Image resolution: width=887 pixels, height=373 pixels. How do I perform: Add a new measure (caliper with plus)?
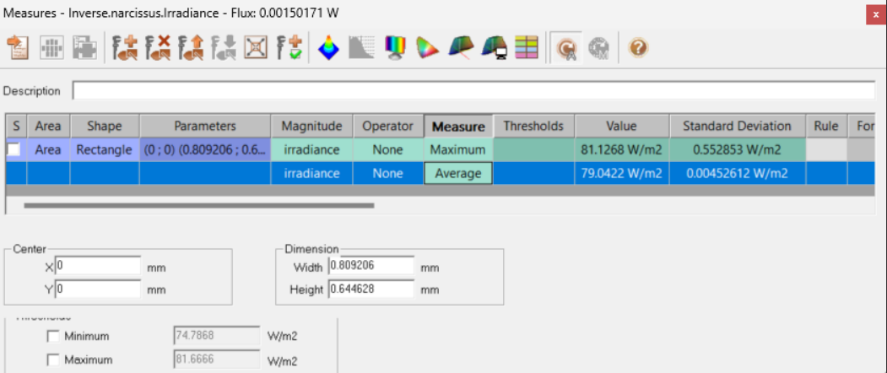pos(124,47)
